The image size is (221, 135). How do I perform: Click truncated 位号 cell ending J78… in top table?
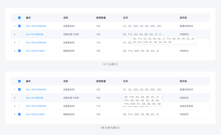143,26
